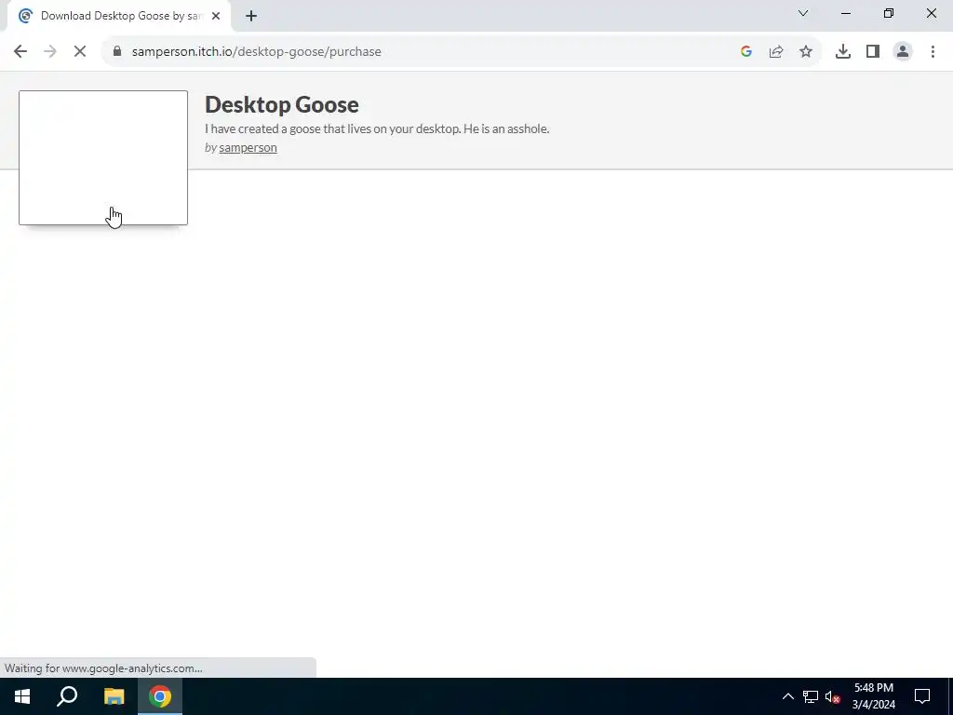This screenshot has width=953, height=715.
Task: Click the Chrome taskbar icon
Action: 160,696
